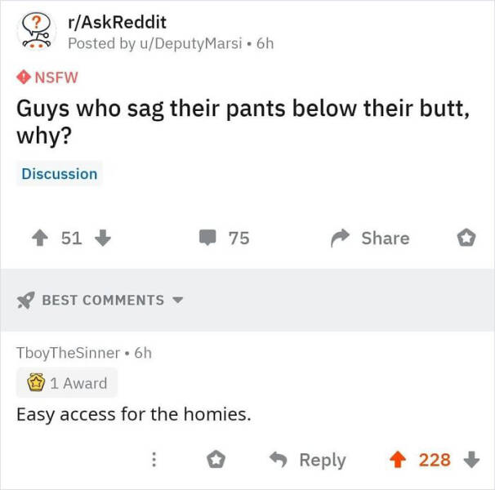Click the AskReddit subreddit avatar

pyautogui.click(x=37, y=31)
